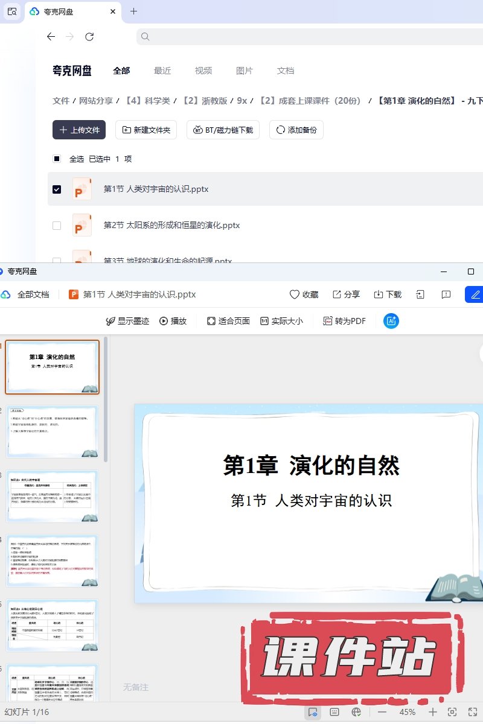The width and height of the screenshot is (483, 724).
Task: Zoom out with the minus icon
Action: click(382, 712)
